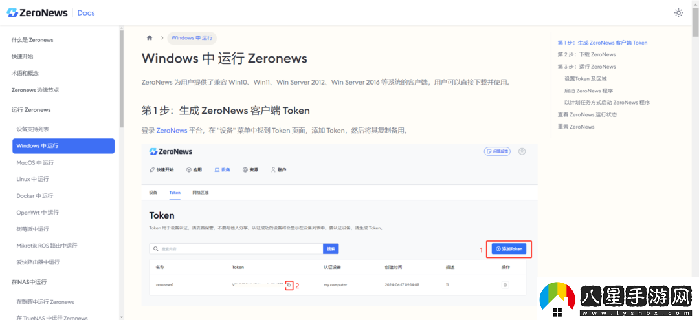
Task: Click the ZeroNews hyperlink in the paragraph
Action: pos(172,130)
